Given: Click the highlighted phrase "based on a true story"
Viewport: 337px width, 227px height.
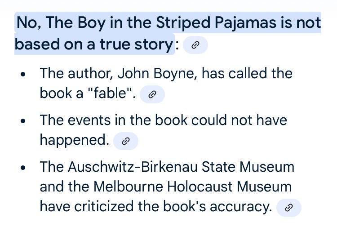Looking at the screenshot, I should click(x=94, y=45).
